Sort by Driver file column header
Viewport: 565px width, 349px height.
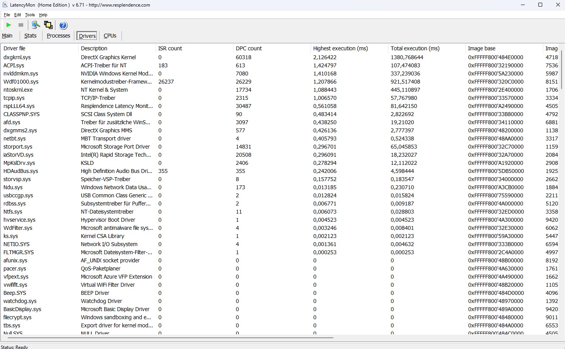pyautogui.click(x=39, y=48)
